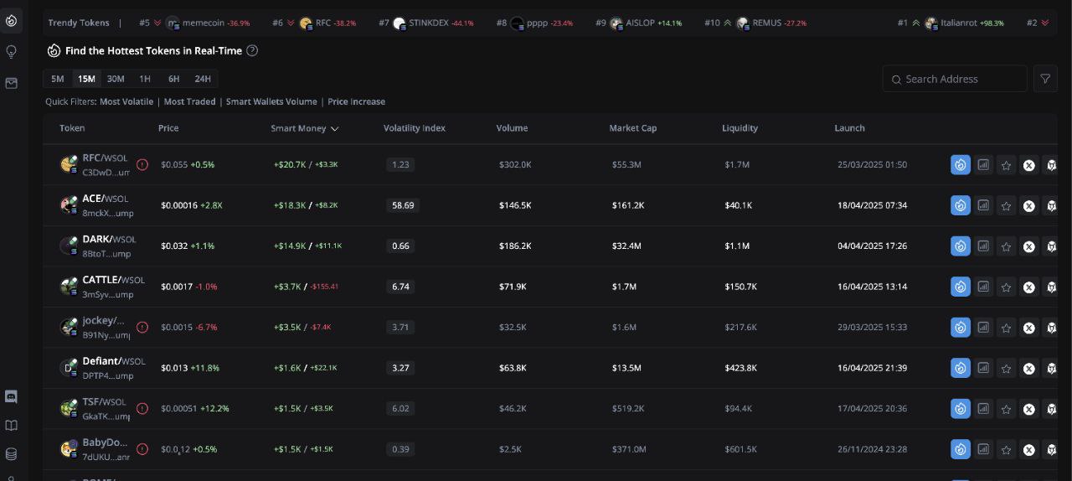Open the Discord icon in left sidebar

[x=12, y=397]
